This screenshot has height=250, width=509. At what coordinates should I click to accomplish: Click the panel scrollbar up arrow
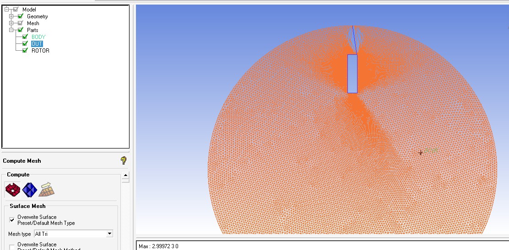[126, 176]
